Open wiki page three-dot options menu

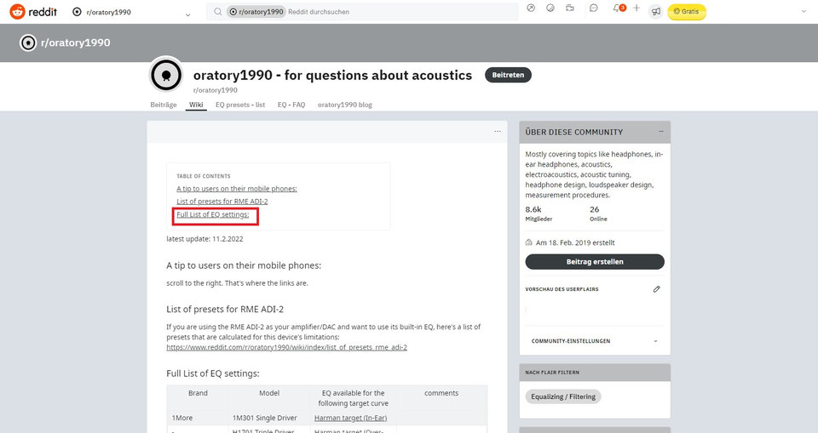click(498, 131)
